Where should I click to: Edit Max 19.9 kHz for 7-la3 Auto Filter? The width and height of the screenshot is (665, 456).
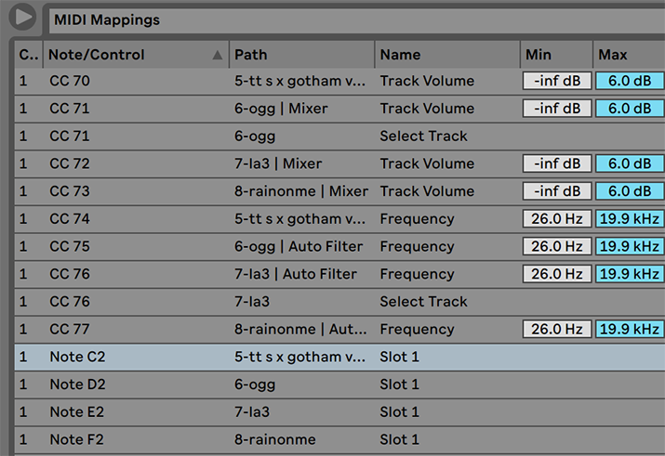(630, 274)
